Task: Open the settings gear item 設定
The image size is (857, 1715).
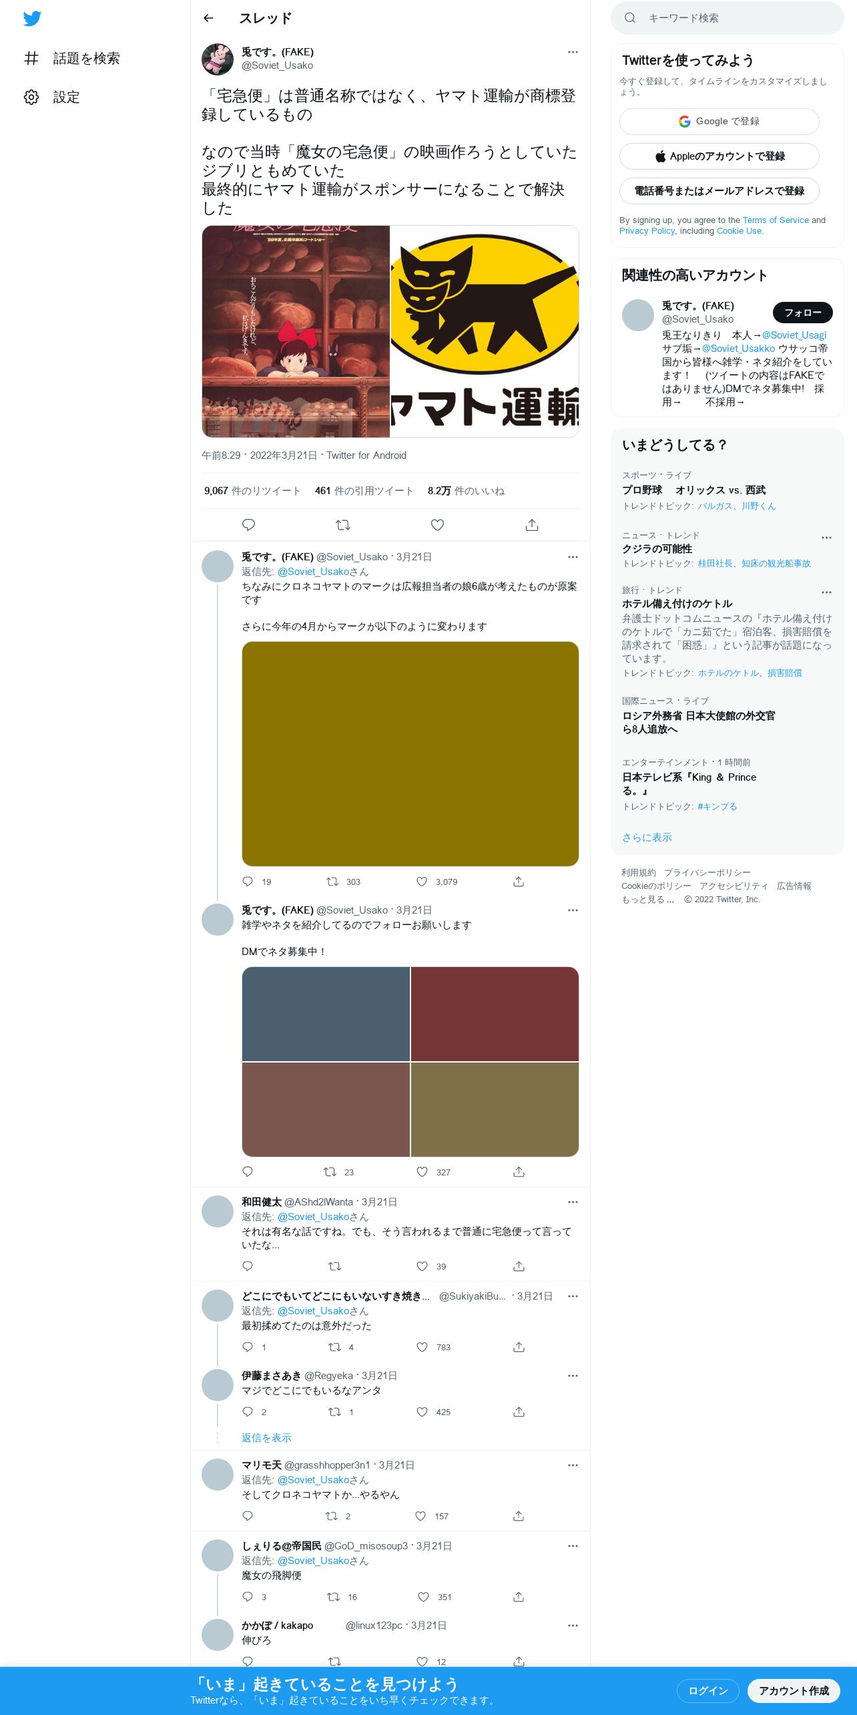Action: tap(52, 97)
